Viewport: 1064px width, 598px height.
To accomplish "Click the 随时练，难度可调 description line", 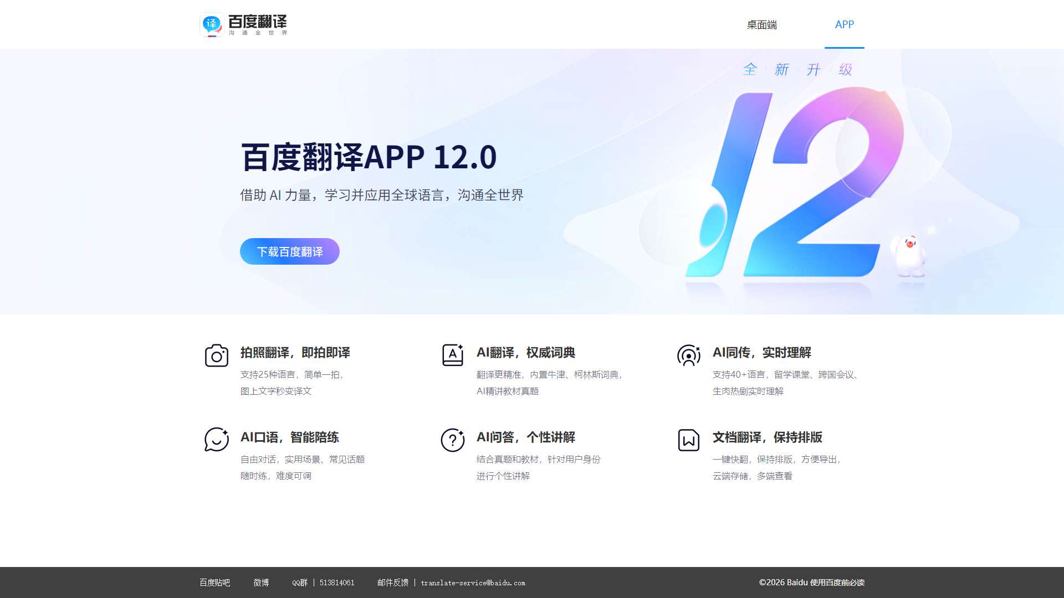I will 276,476.
